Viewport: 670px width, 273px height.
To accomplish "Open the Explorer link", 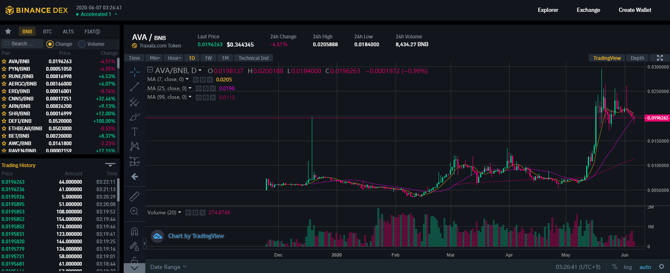I will (x=548, y=10).
